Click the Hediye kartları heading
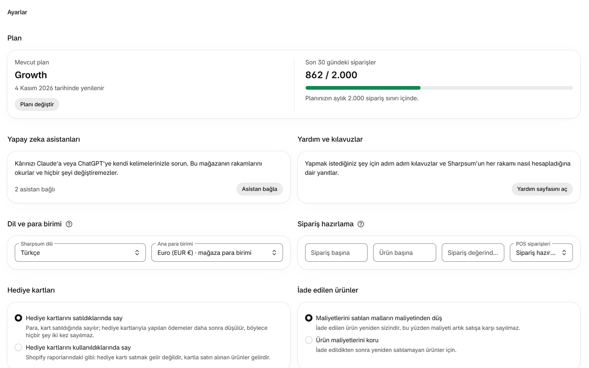 click(x=30, y=290)
